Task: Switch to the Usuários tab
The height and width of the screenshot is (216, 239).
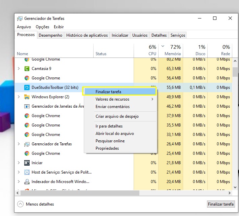Action: point(140,35)
